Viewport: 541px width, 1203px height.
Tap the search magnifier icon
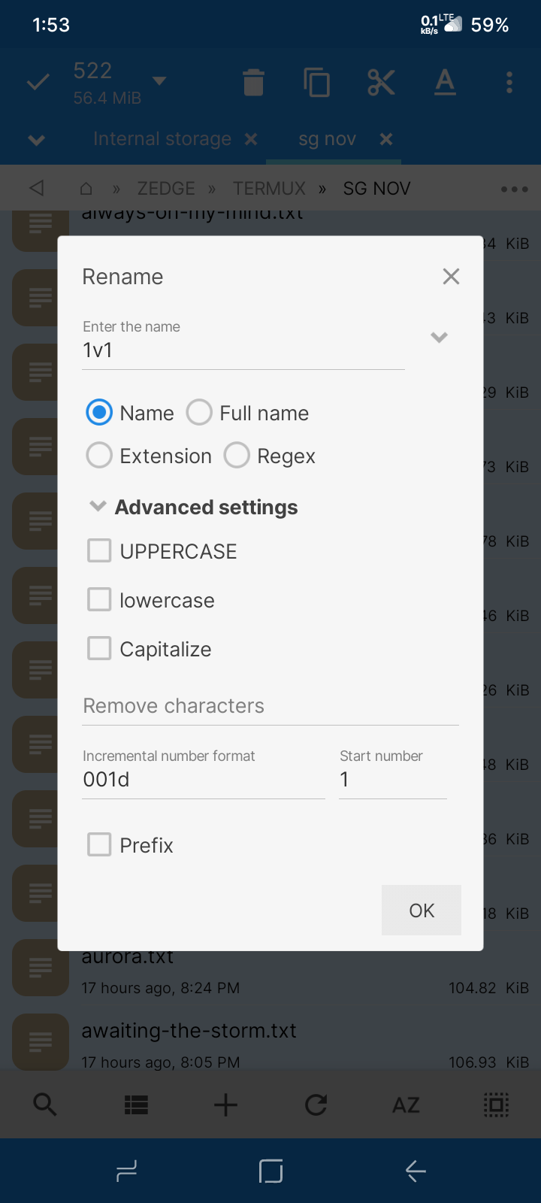pos(45,1105)
